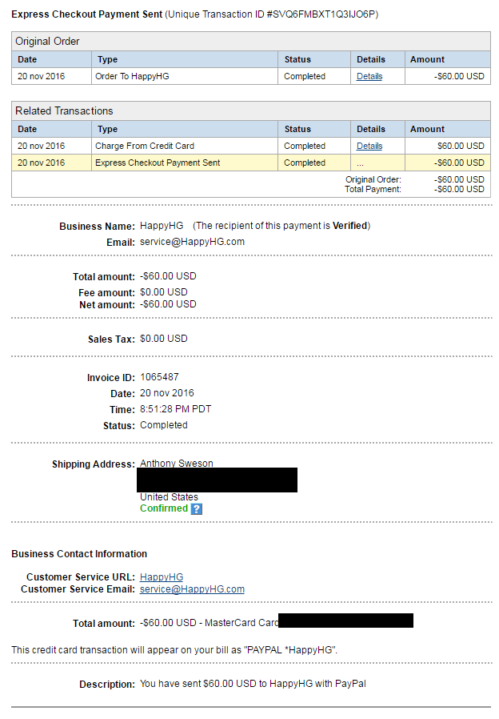
Task: Click the 'PAYPAL *HappyHG' billing note sentence
Action: (174, 650)
